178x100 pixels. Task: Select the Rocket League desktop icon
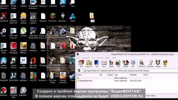coord(14,4)
